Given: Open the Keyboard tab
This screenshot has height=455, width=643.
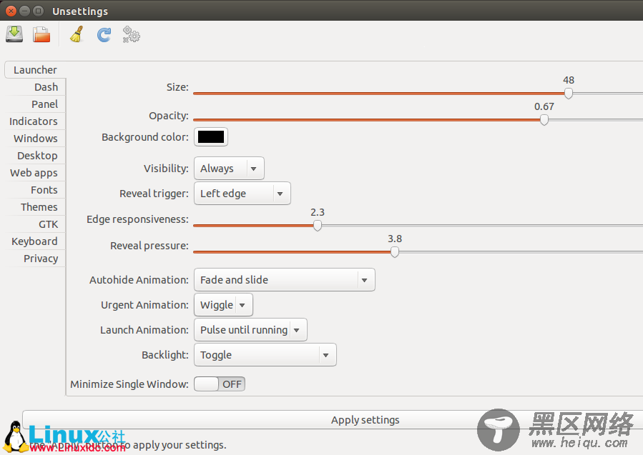Looking at the screenshot, I should point(35,241).
